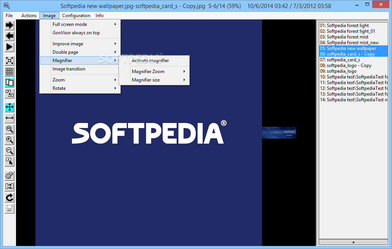Screen dimensions: 392x249
Task: Maximize the GonVisor window
Action: pos(367,5)
